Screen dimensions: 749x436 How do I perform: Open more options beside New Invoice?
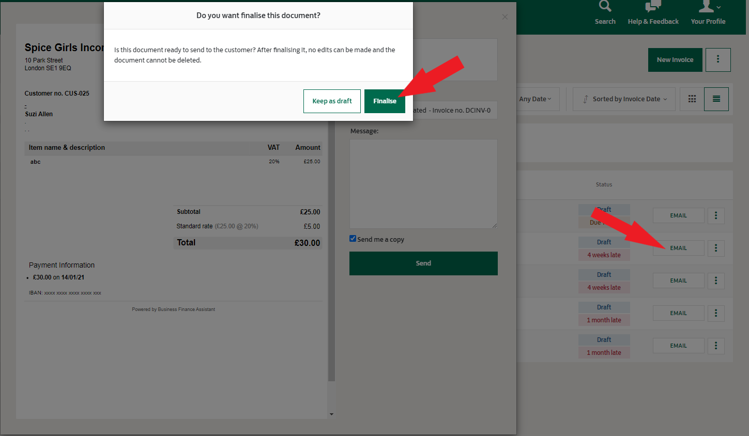(717, 60)
